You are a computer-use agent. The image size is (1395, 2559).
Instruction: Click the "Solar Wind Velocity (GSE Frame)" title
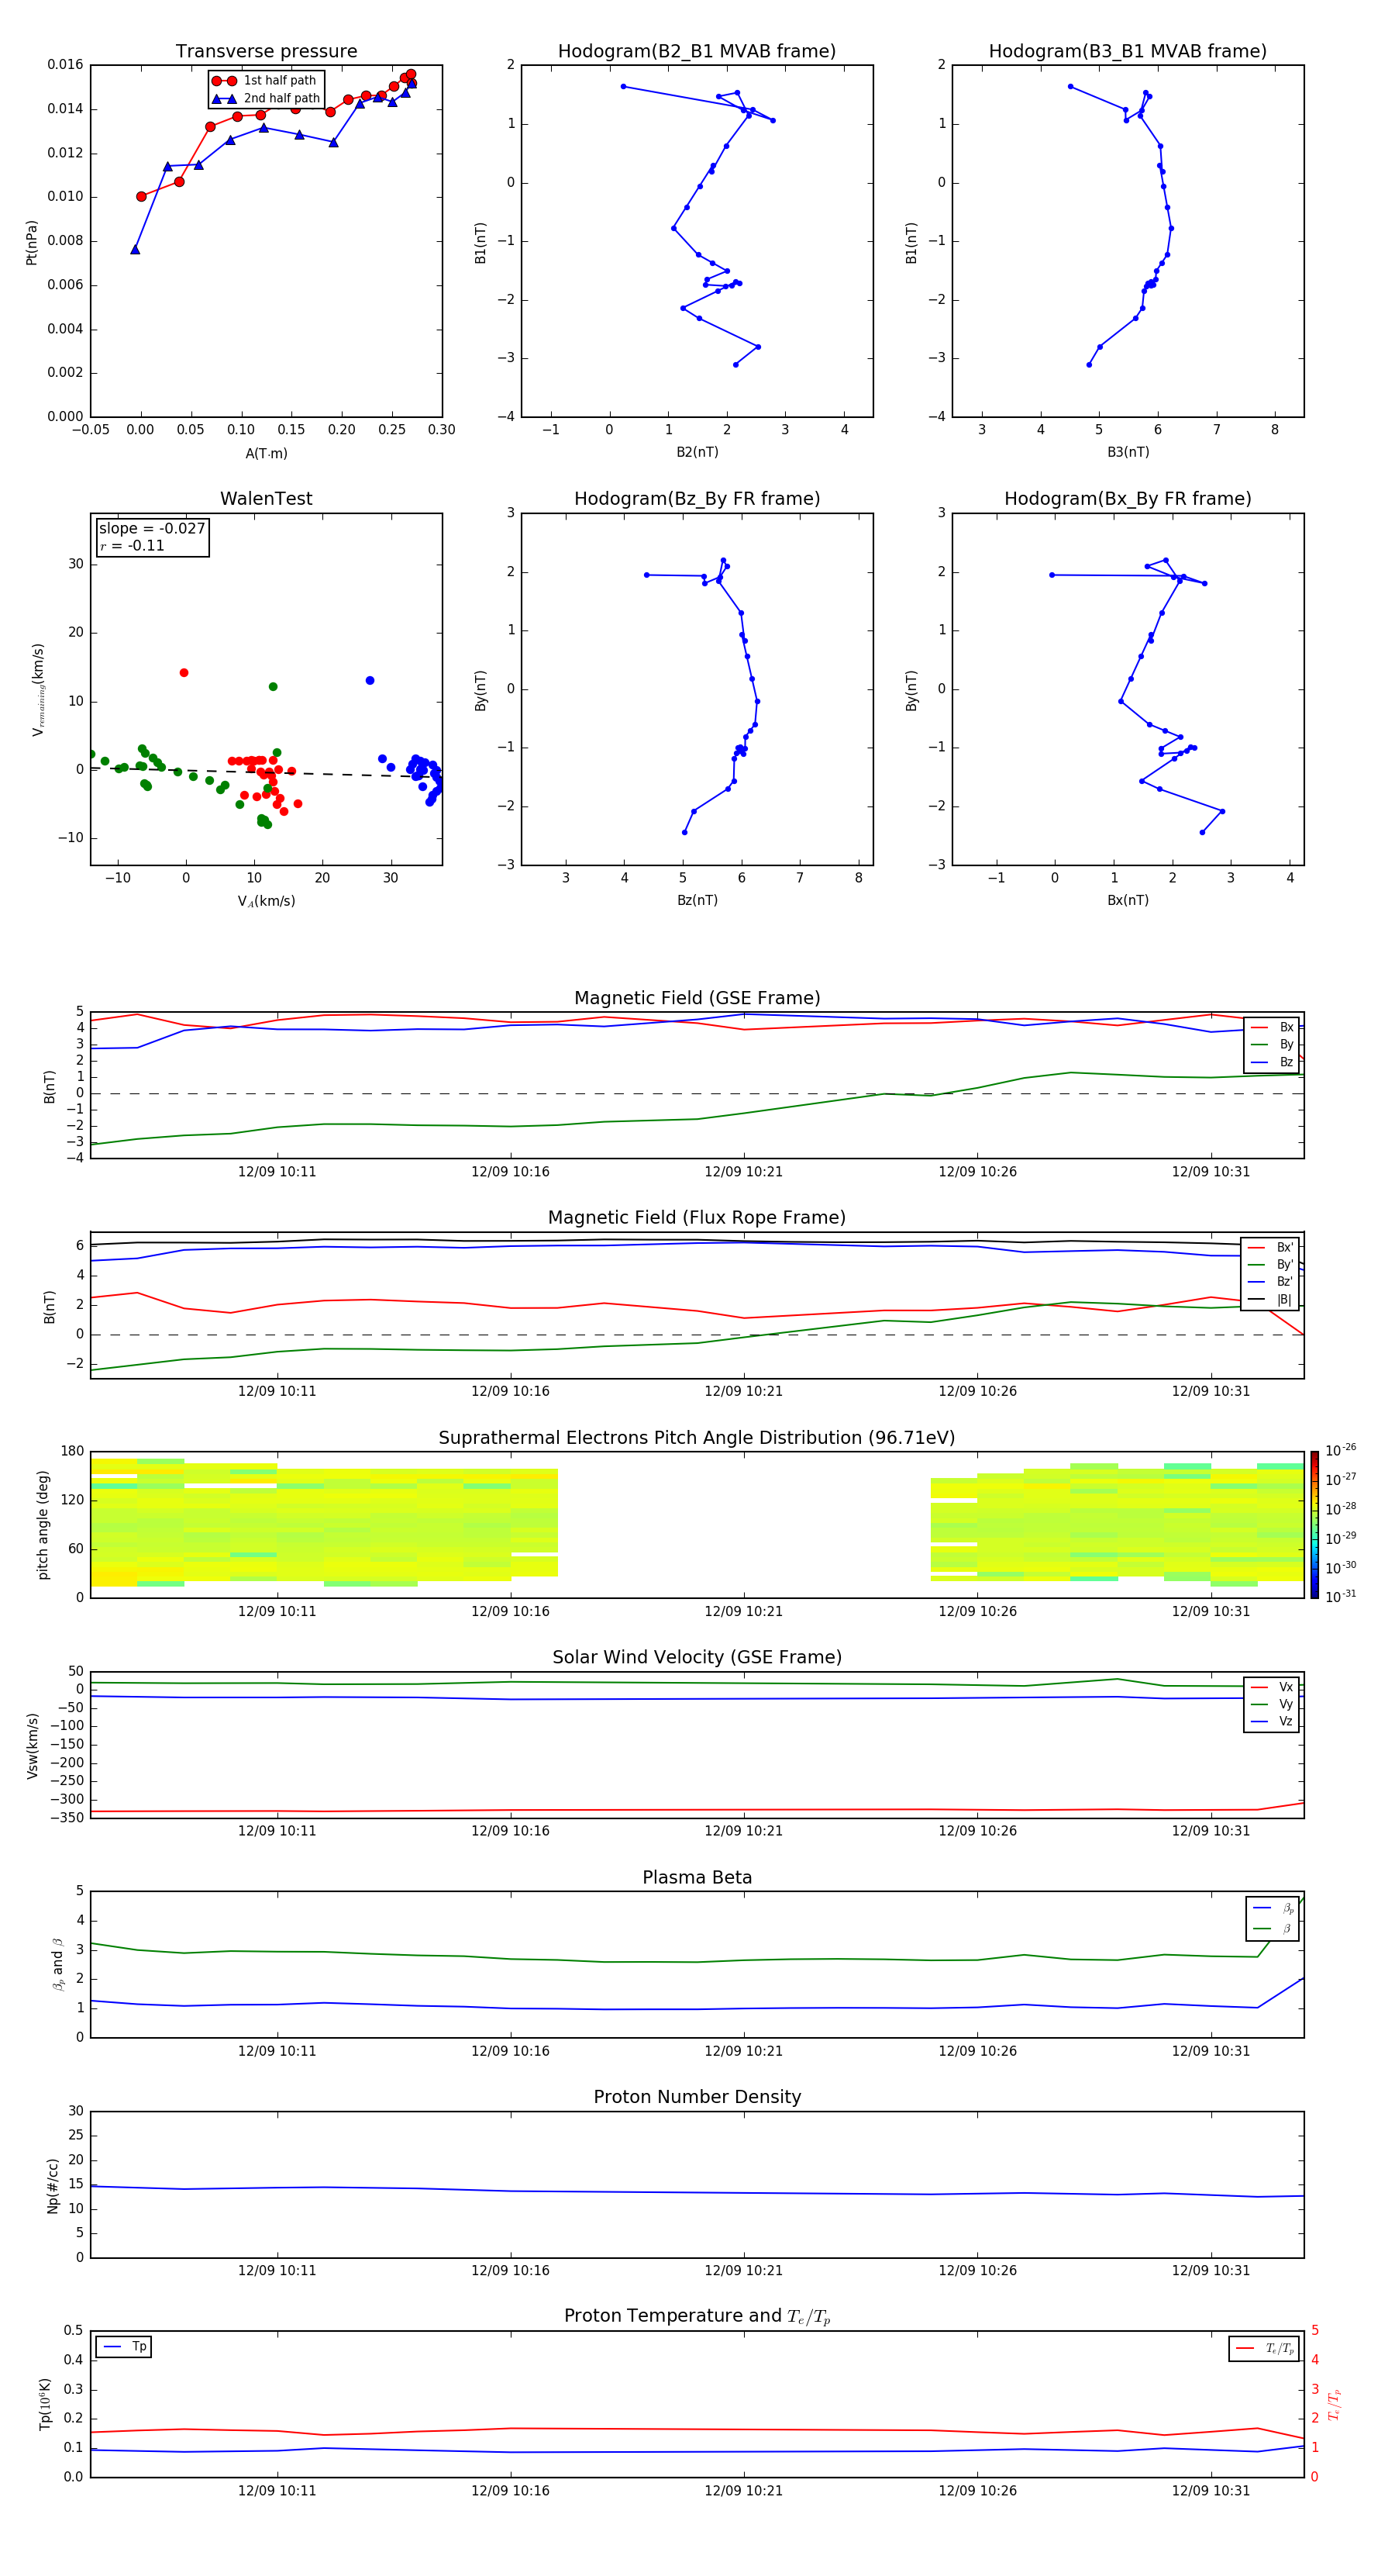[697, 1657]
